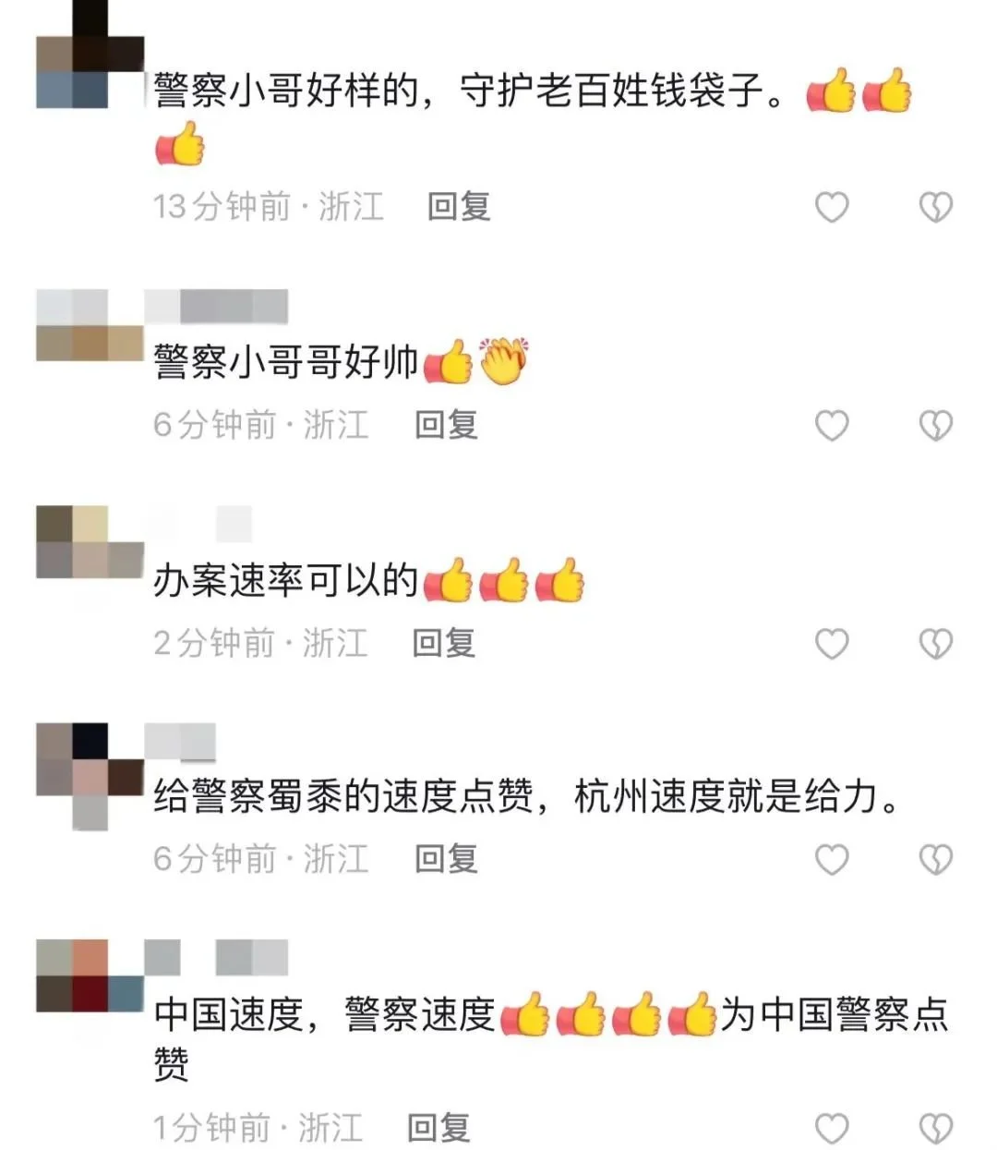997x1150 pixels.
Task: Reply to the comment posted 2分钟前
Action: click(444, 642)
